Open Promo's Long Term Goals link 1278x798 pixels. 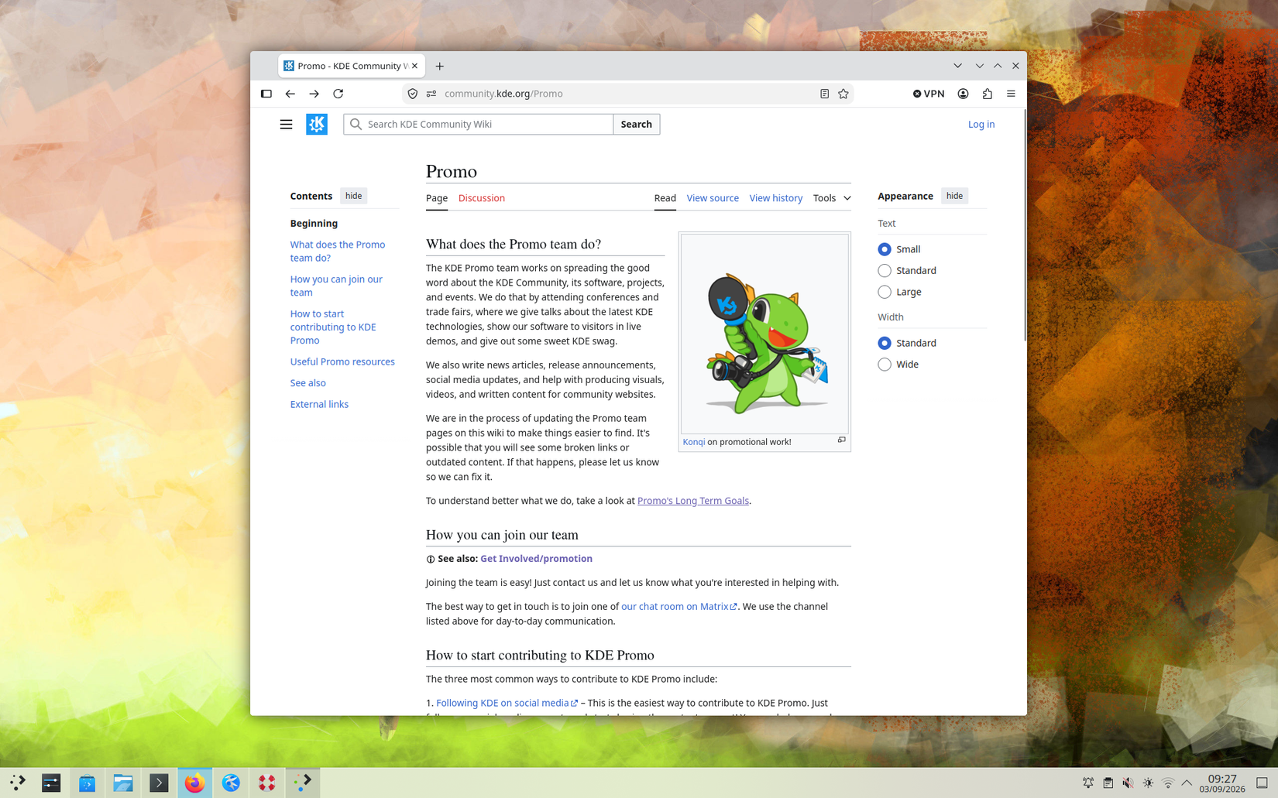coord(692,501)
